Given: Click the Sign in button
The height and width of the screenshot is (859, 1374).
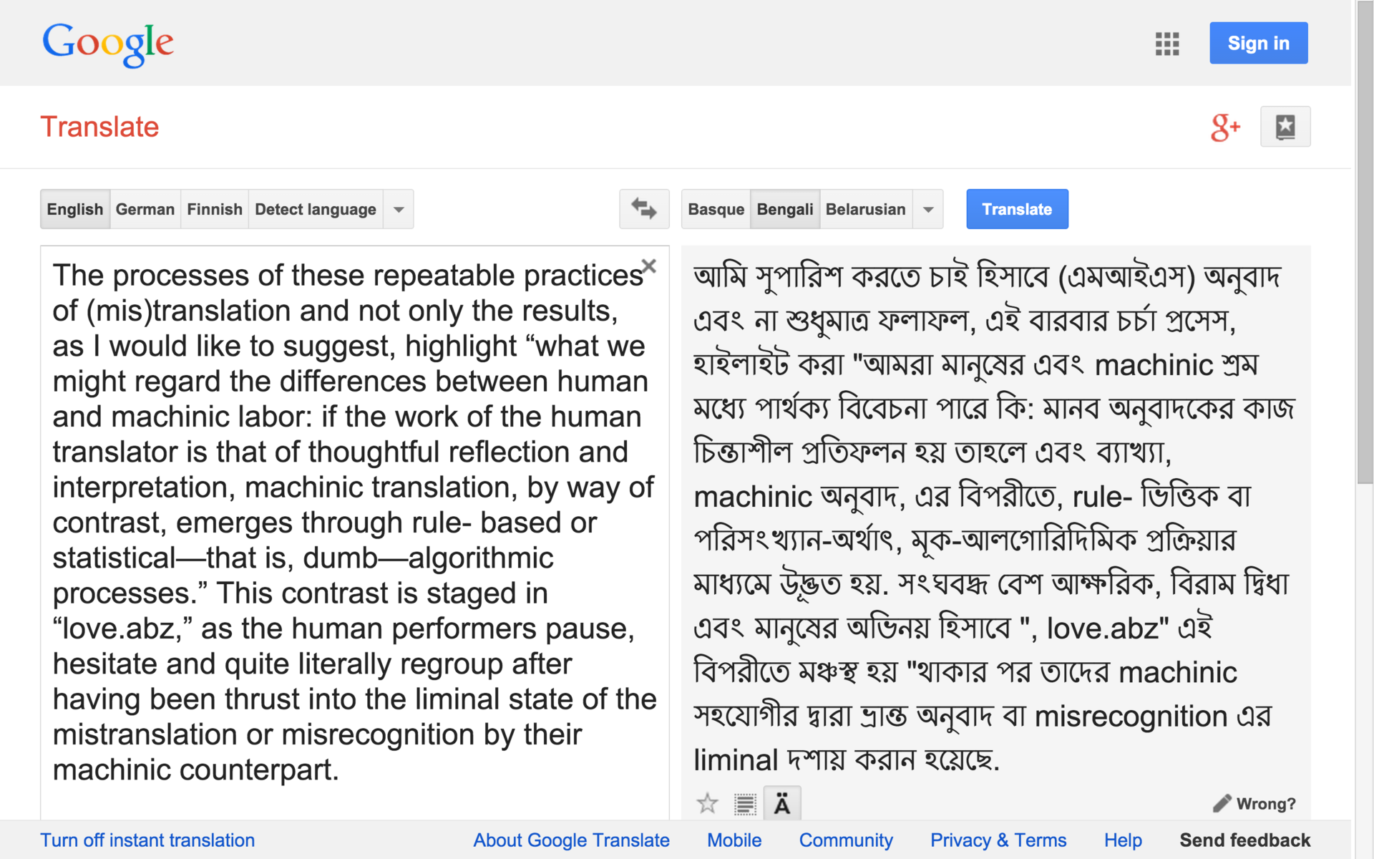Looking at the screenshot, I should click(x=1258, y=43).
